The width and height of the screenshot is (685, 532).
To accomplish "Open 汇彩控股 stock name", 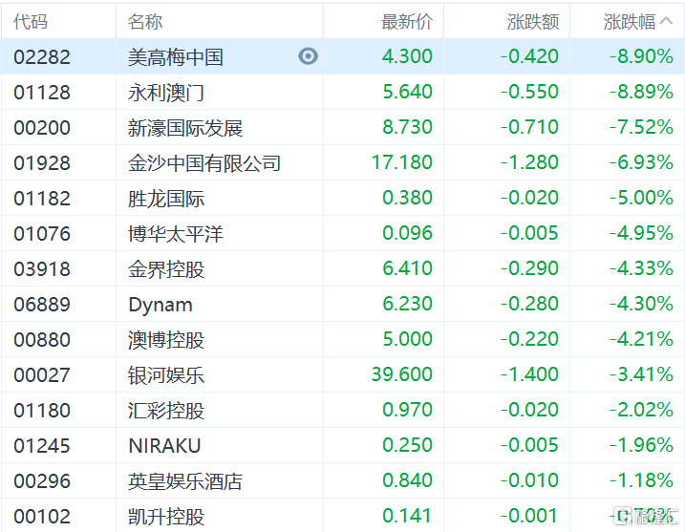I will pyautogui.click(x=166, y=411).
